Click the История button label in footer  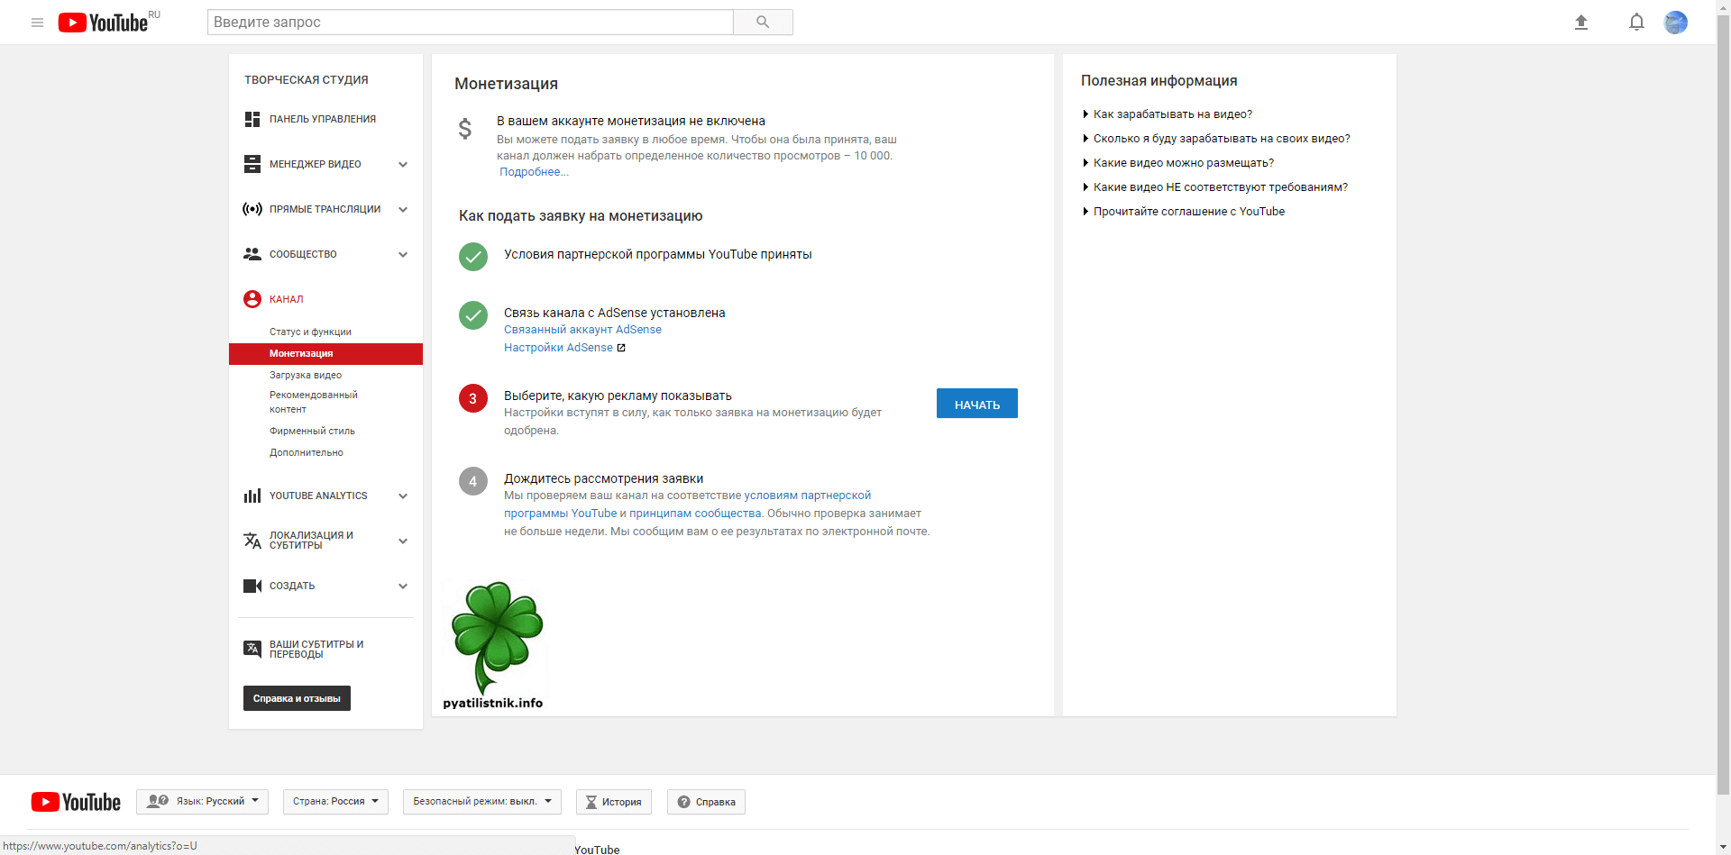pos(622,802)
